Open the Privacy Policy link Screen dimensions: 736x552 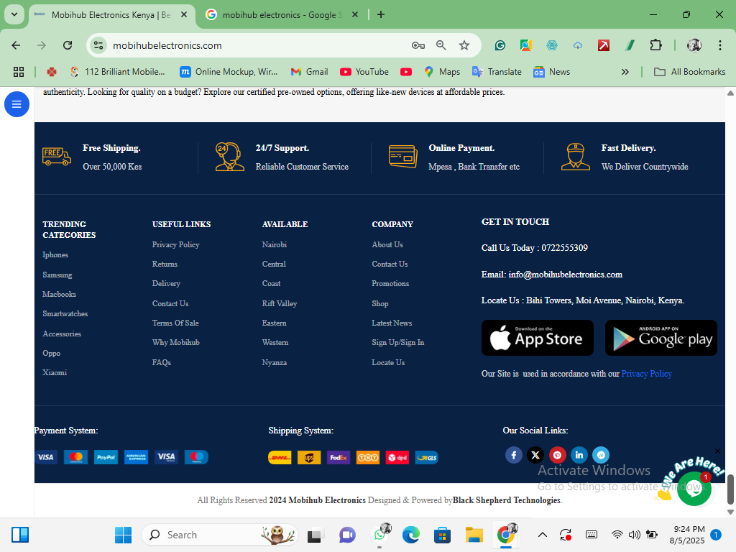point(175,244)
